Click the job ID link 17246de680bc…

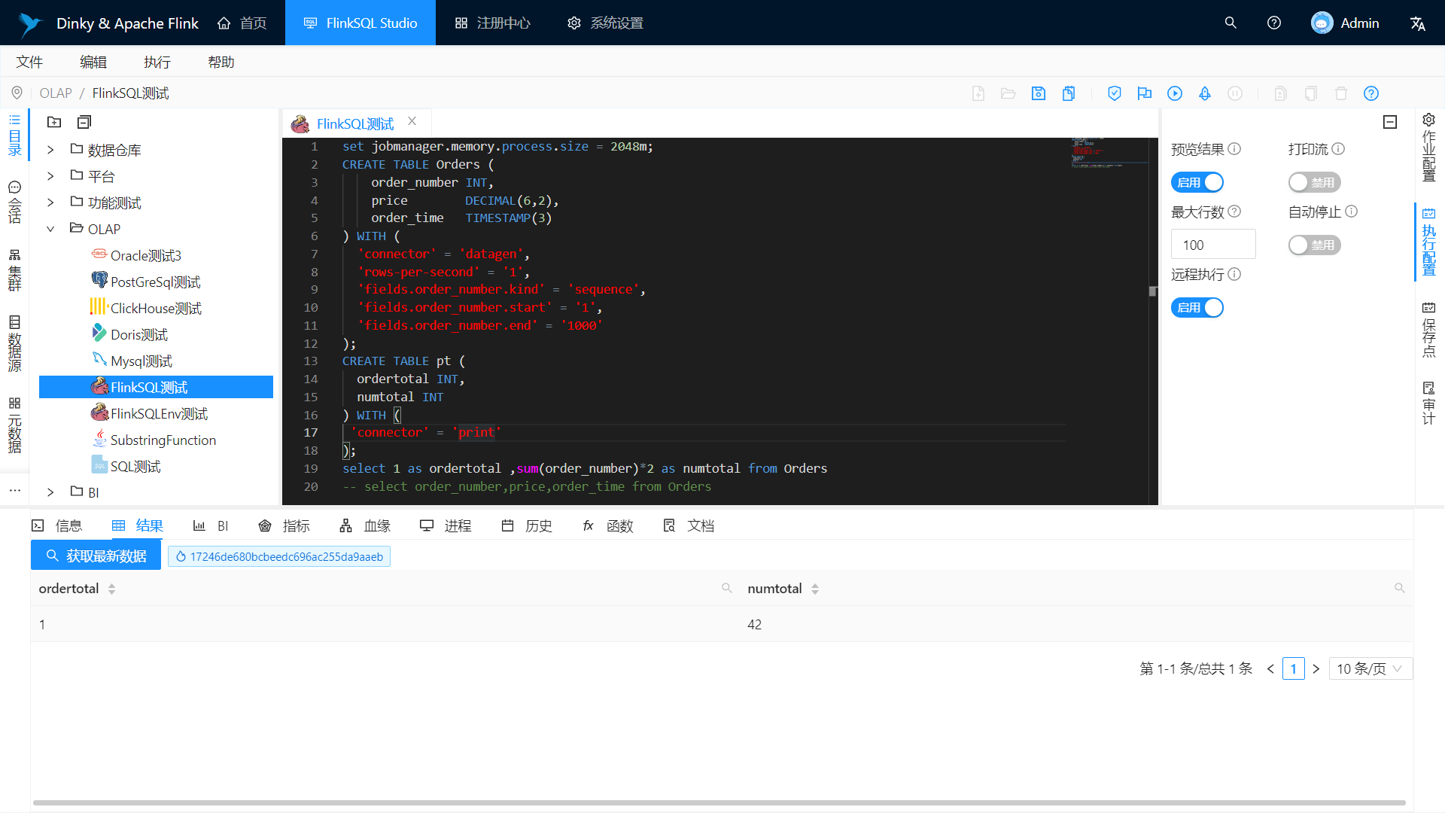click(x=279, y=557)
